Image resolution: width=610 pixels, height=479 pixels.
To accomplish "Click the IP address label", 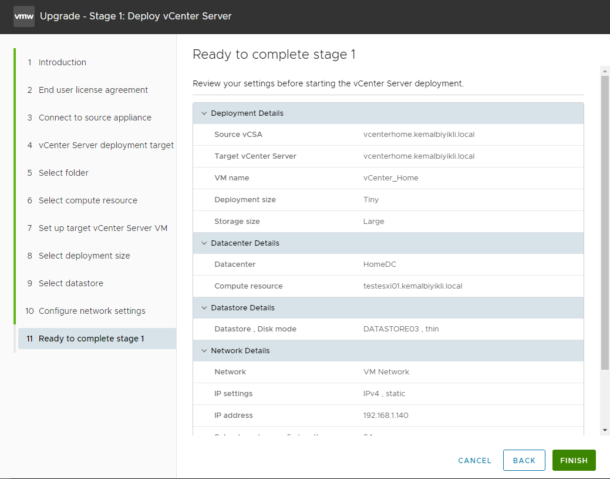I will pos(234,416).
